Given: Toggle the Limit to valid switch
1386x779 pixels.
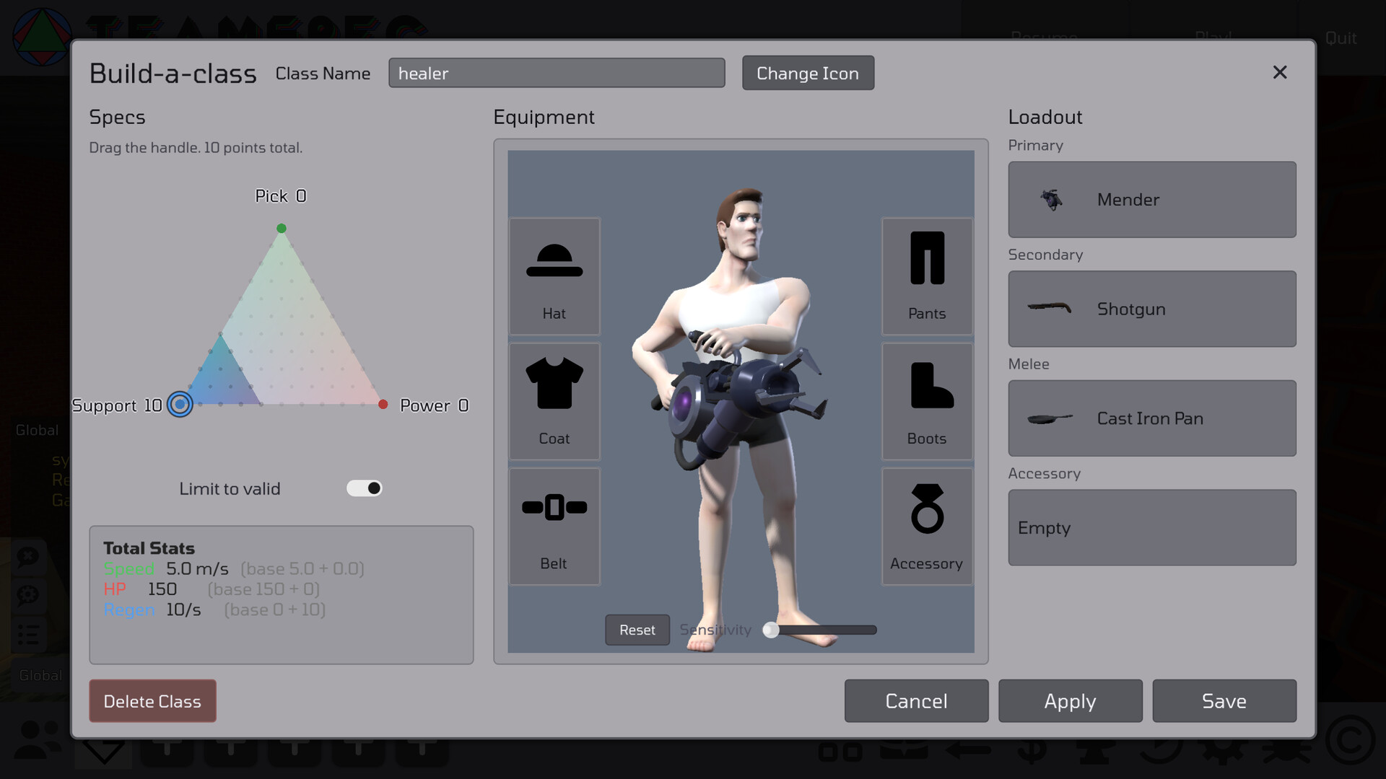Looking at the screenshot, I should (365, 488).
